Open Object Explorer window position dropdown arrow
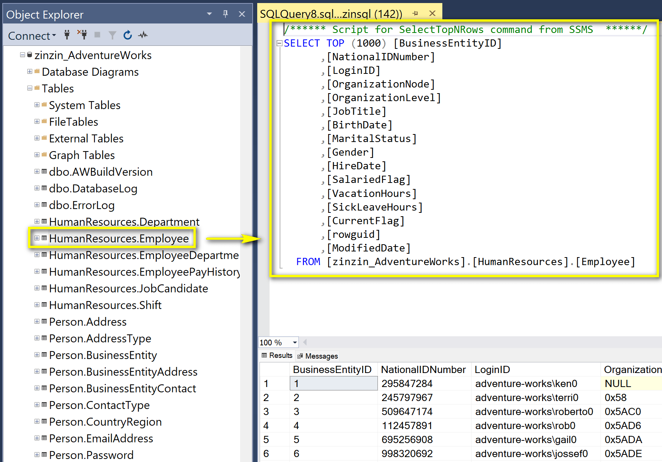 pos(209,14)
